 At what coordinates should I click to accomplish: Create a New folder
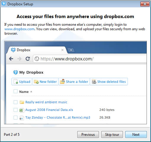click(x=45, y=82)
